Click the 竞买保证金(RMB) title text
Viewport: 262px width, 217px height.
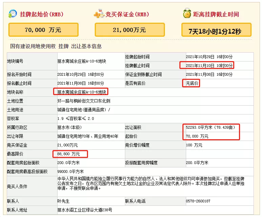pyautogui.click(x=127, y=14)
